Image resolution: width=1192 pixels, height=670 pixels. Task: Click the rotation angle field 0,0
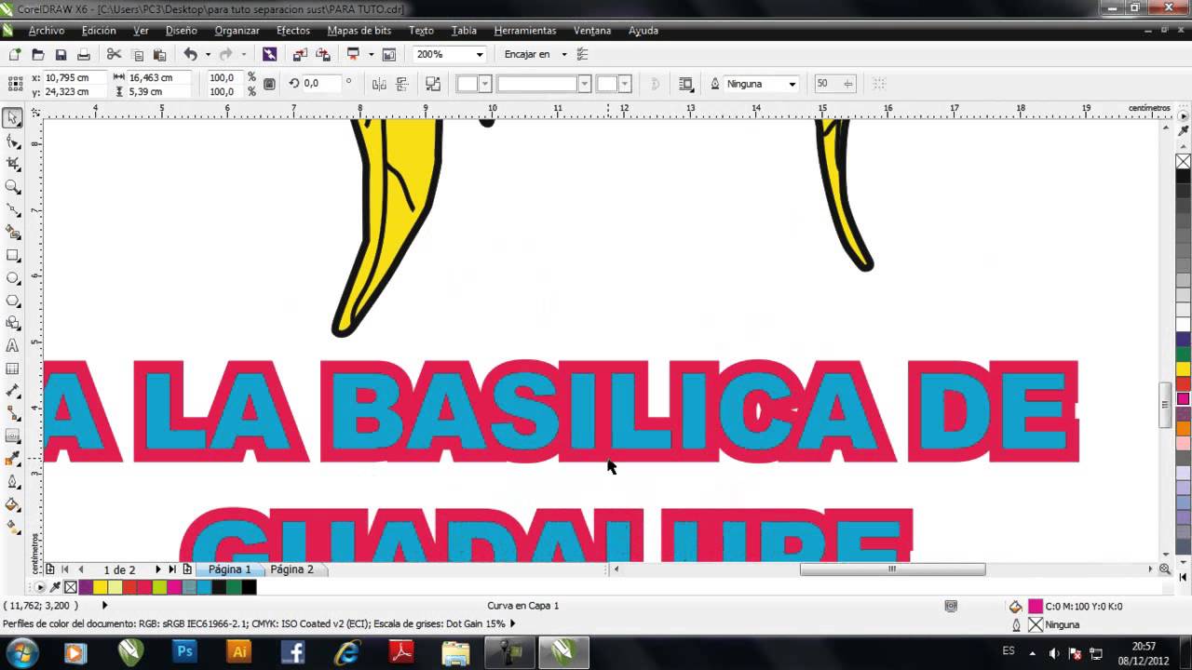coord(322,84)
